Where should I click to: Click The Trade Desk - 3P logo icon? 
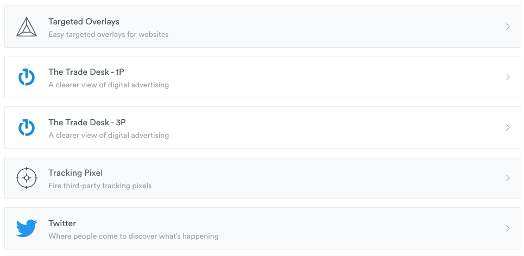coord(27,127)
